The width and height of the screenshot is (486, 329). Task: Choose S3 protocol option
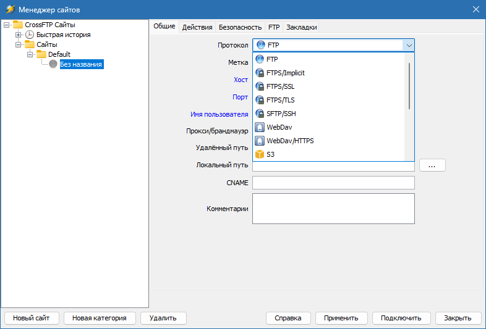pyautogui.click(x=329, y=154)
